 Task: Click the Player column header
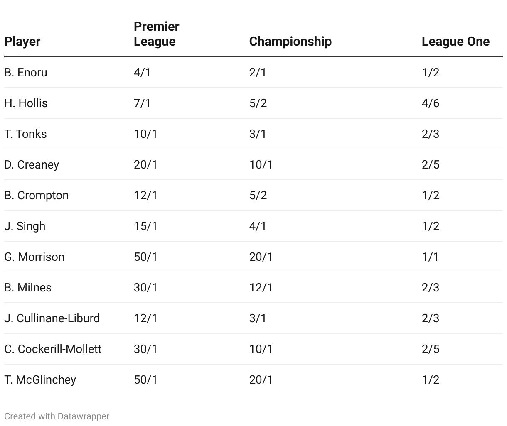[22, 42]
